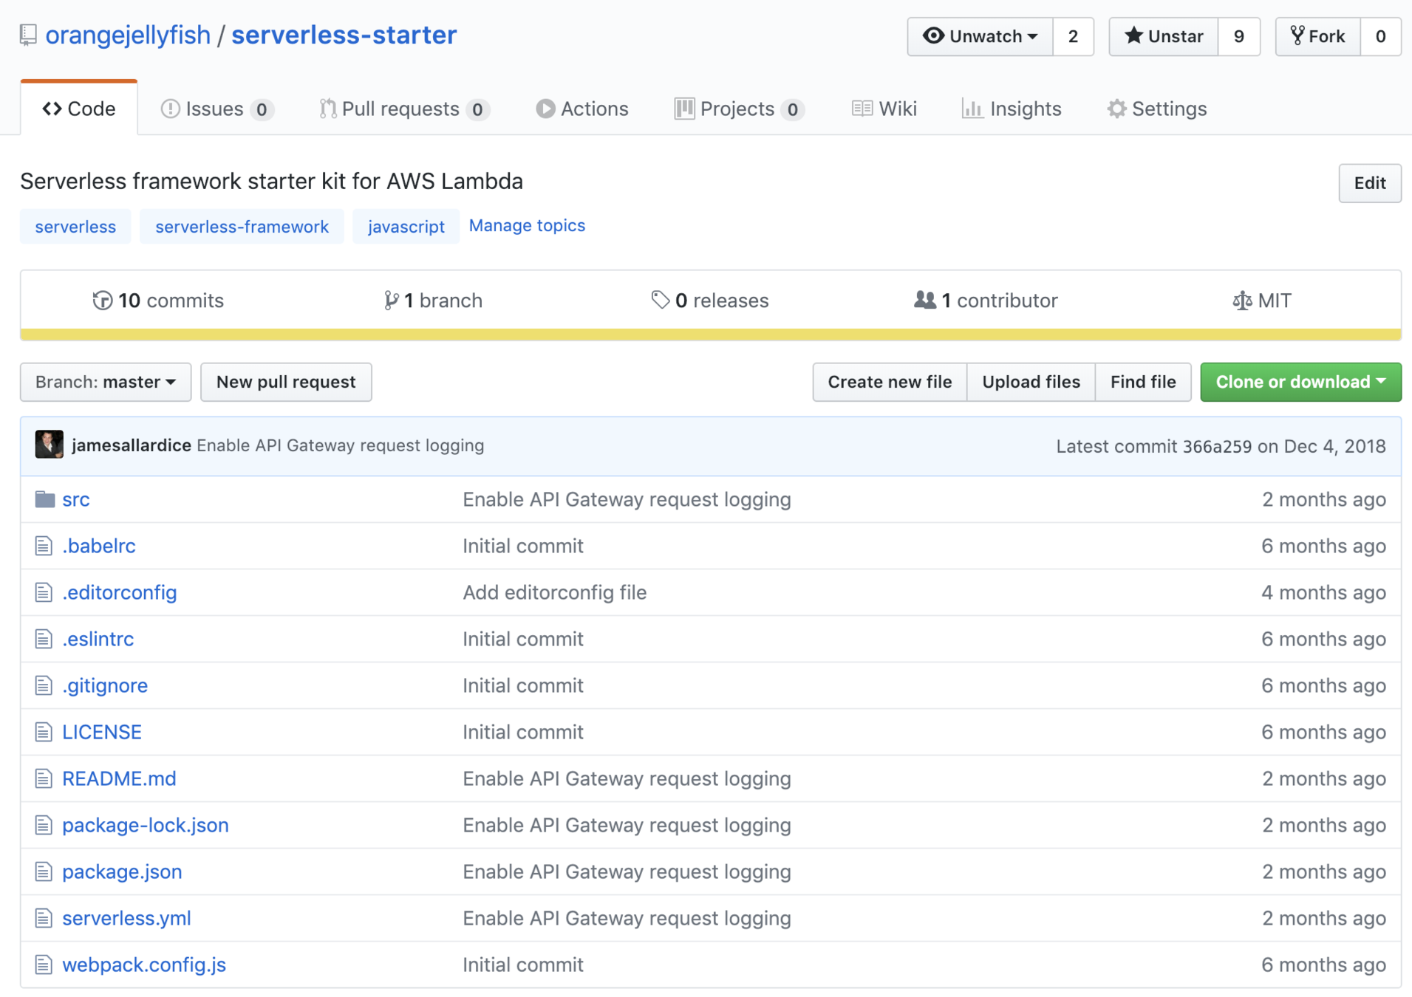Open the webpack.config.js file
1412x997 pixels.
pos(144,965)
